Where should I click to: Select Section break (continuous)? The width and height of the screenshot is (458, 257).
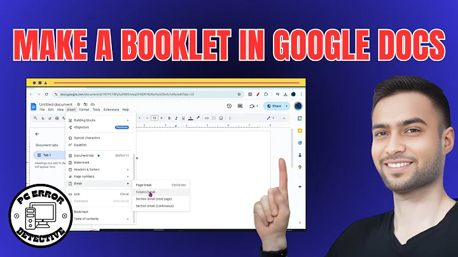tap(161, 206)
